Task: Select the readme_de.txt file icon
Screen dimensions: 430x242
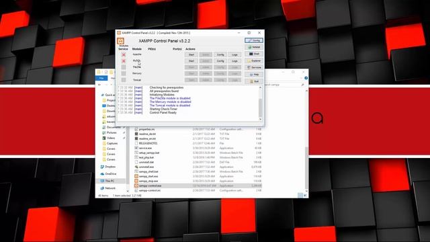Action: pyautogui.click(x=136, y=134)
